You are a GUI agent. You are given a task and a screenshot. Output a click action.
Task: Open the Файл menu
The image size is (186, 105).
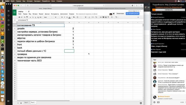pos(20,14)
